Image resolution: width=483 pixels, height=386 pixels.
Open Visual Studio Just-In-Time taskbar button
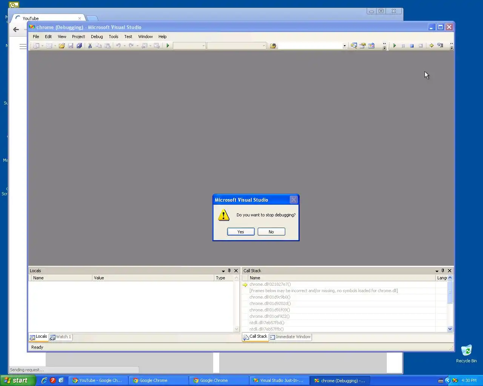coord(279,380)
